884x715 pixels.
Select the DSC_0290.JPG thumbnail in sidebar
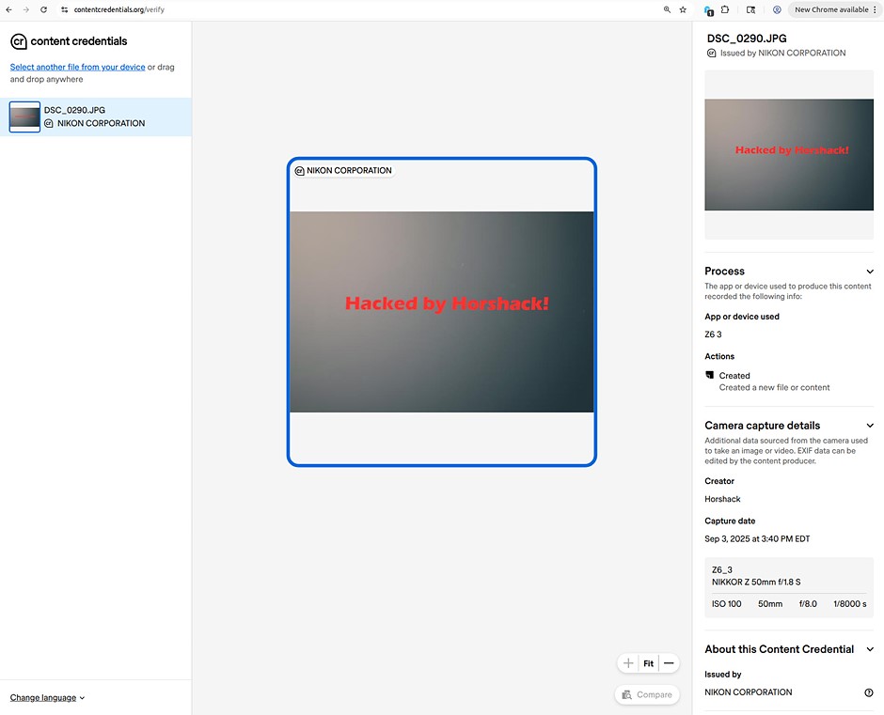pyautogui.click(x=24, y=117)
